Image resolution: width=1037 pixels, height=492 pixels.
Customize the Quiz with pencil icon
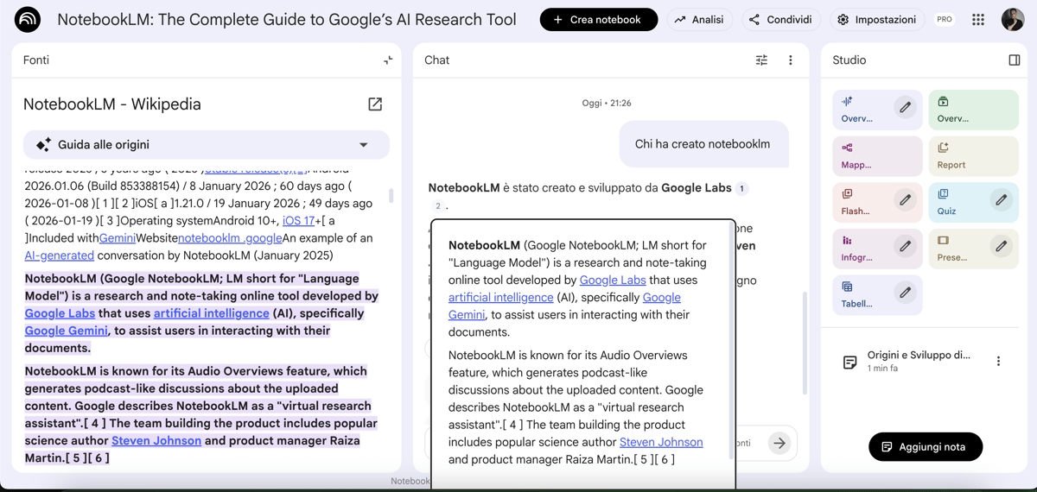[1001, 200]
